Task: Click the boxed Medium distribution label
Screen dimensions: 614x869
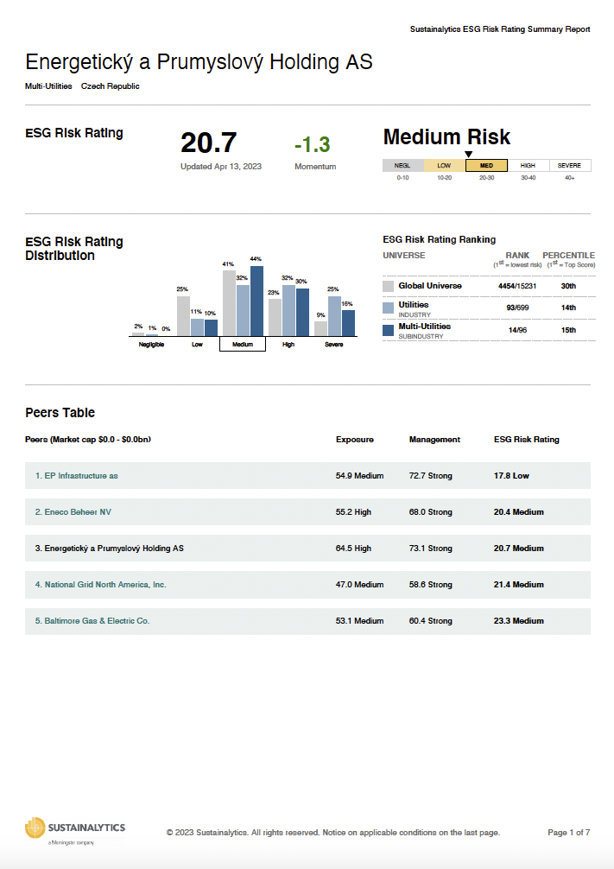Action: click(243, 344)
